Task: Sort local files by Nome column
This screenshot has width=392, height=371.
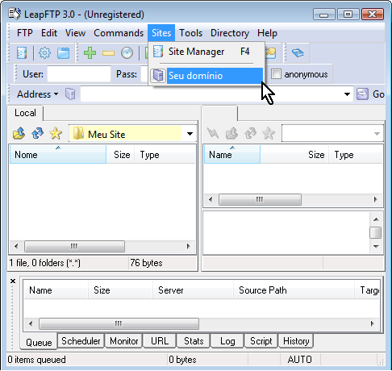Action: [x=58, y=155]
